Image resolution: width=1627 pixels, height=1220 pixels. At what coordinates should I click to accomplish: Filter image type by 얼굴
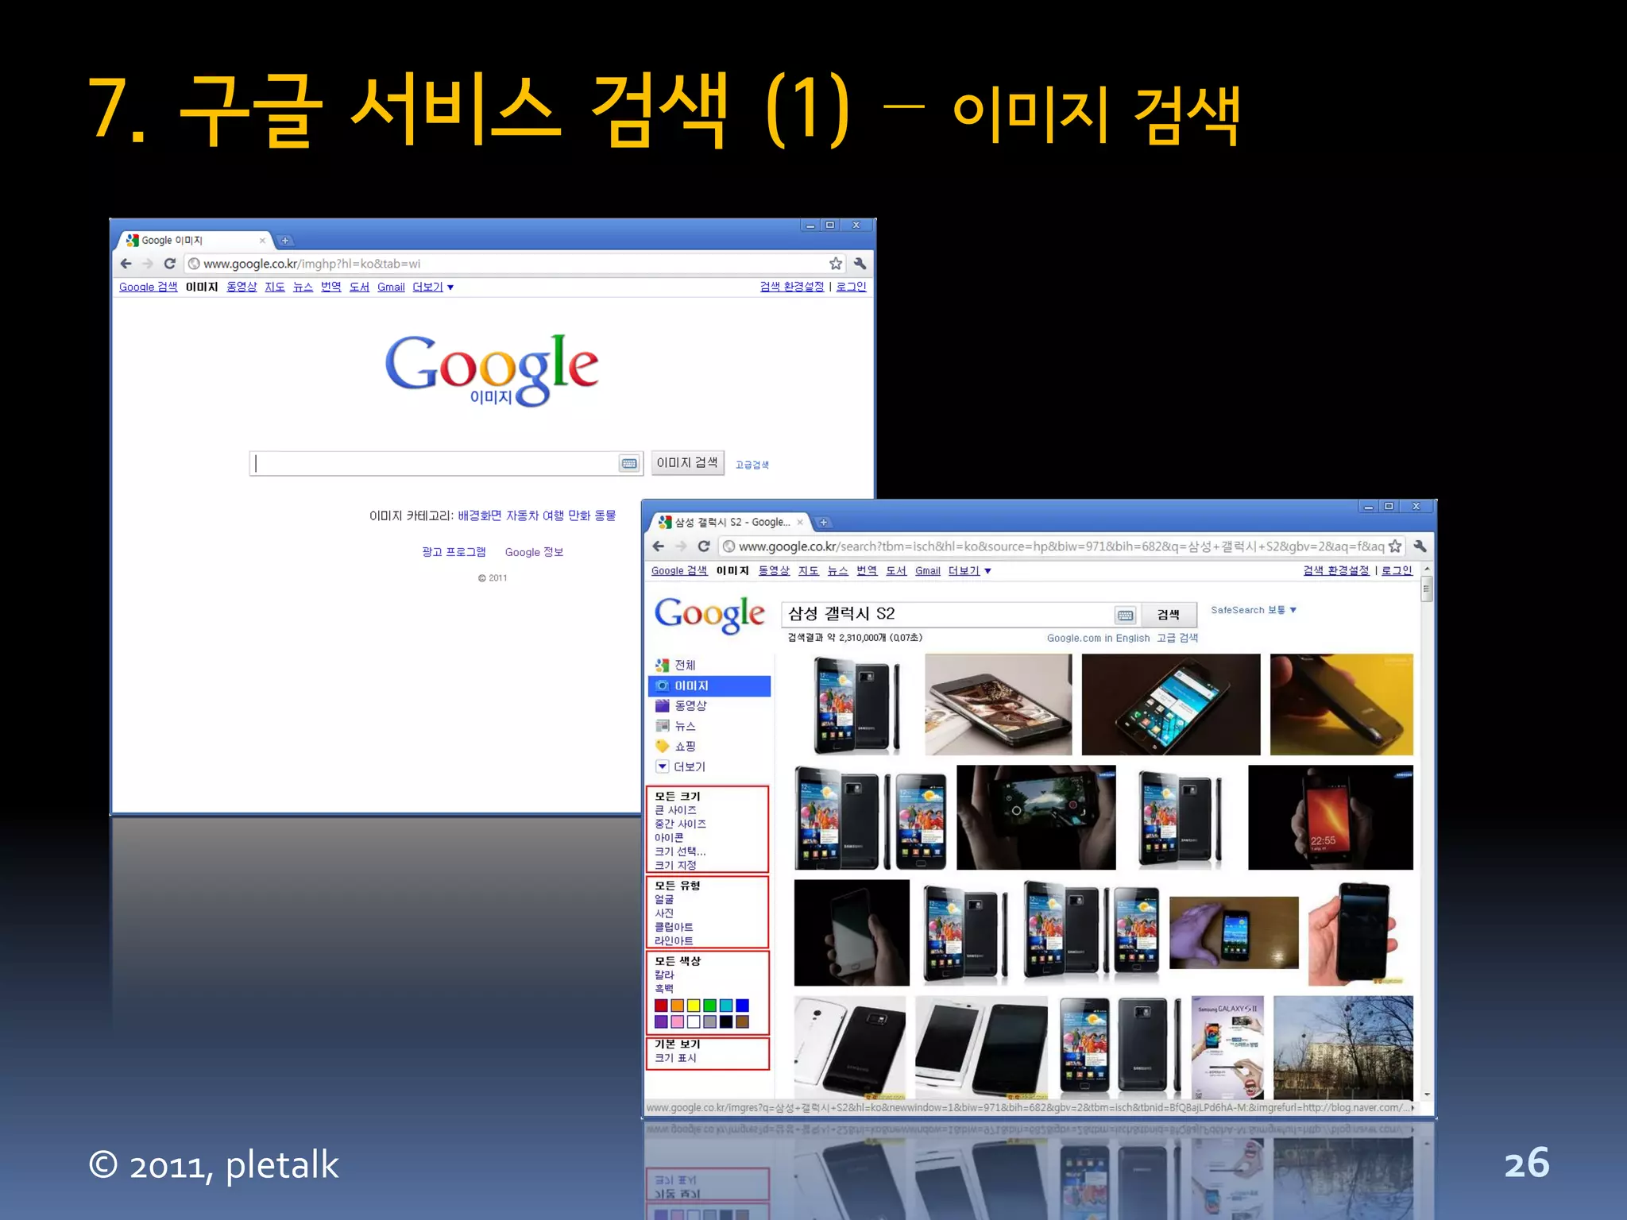click(664, 899)
